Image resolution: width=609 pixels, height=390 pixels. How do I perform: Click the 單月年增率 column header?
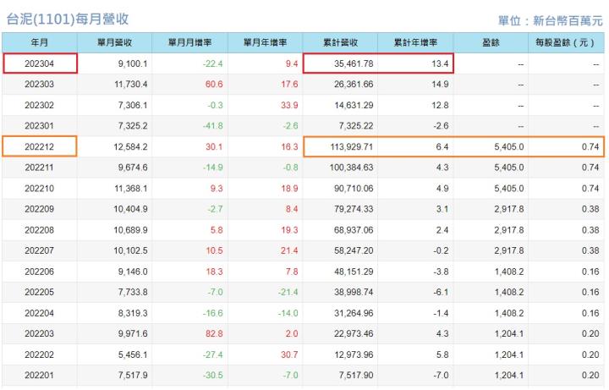point(266,42)
